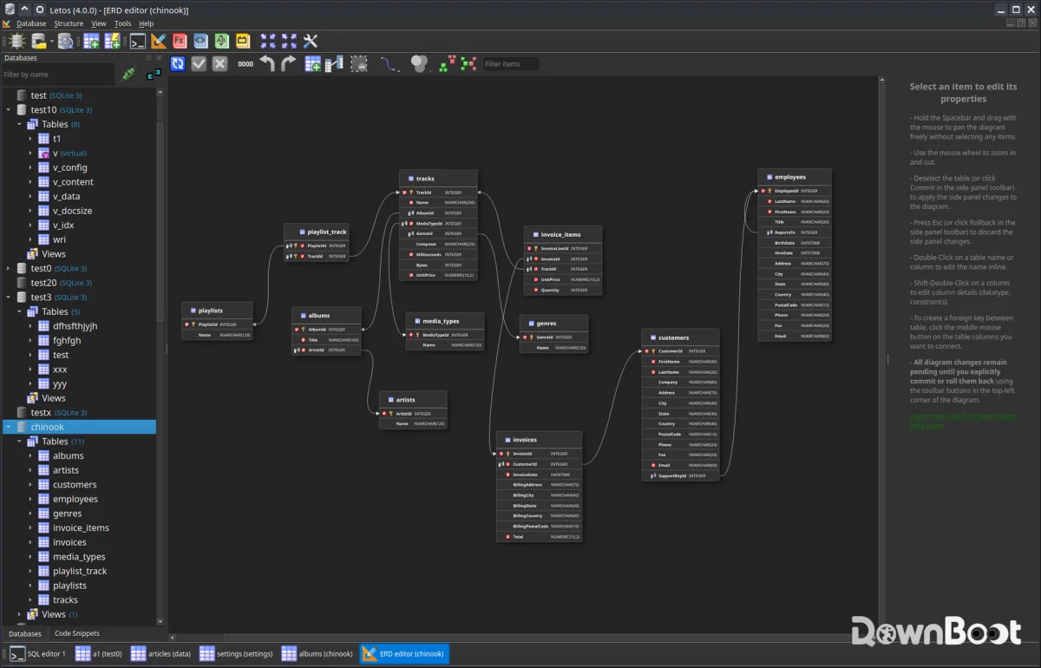
Task: Click the refresh database schema toolbar icon
Action: (x=65, y=41)
